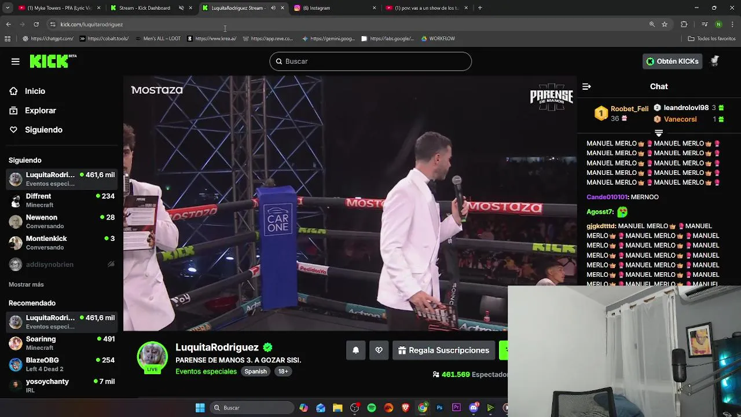Click the Kick Buscar search field

[370, 61]
